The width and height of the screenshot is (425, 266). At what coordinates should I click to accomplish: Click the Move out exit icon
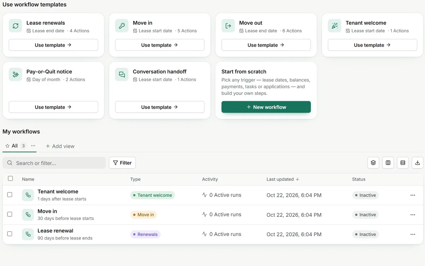click(228, 26)
